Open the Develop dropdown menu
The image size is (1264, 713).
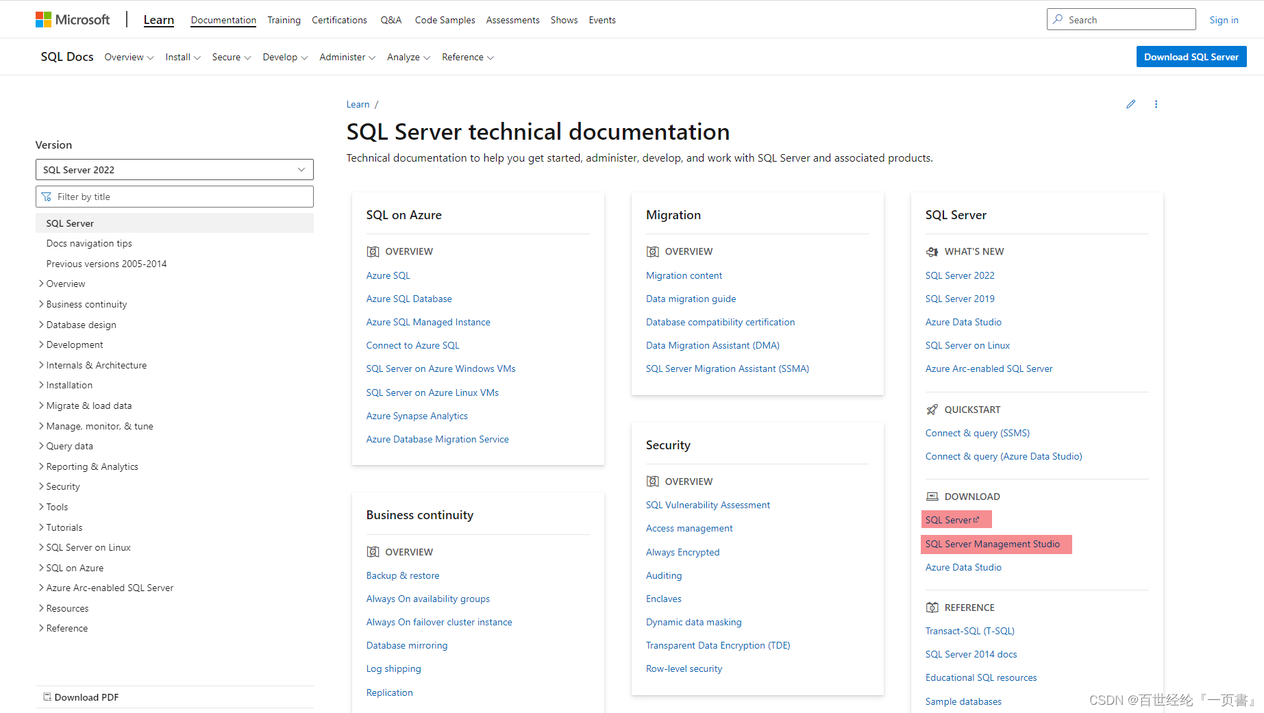[285, 57]
